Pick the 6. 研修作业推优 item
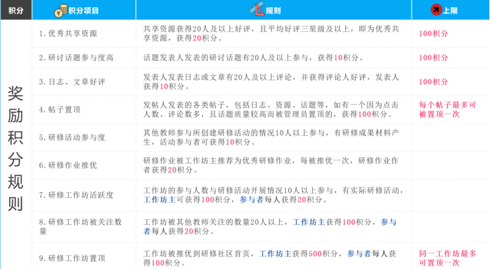 click(68, 165)
